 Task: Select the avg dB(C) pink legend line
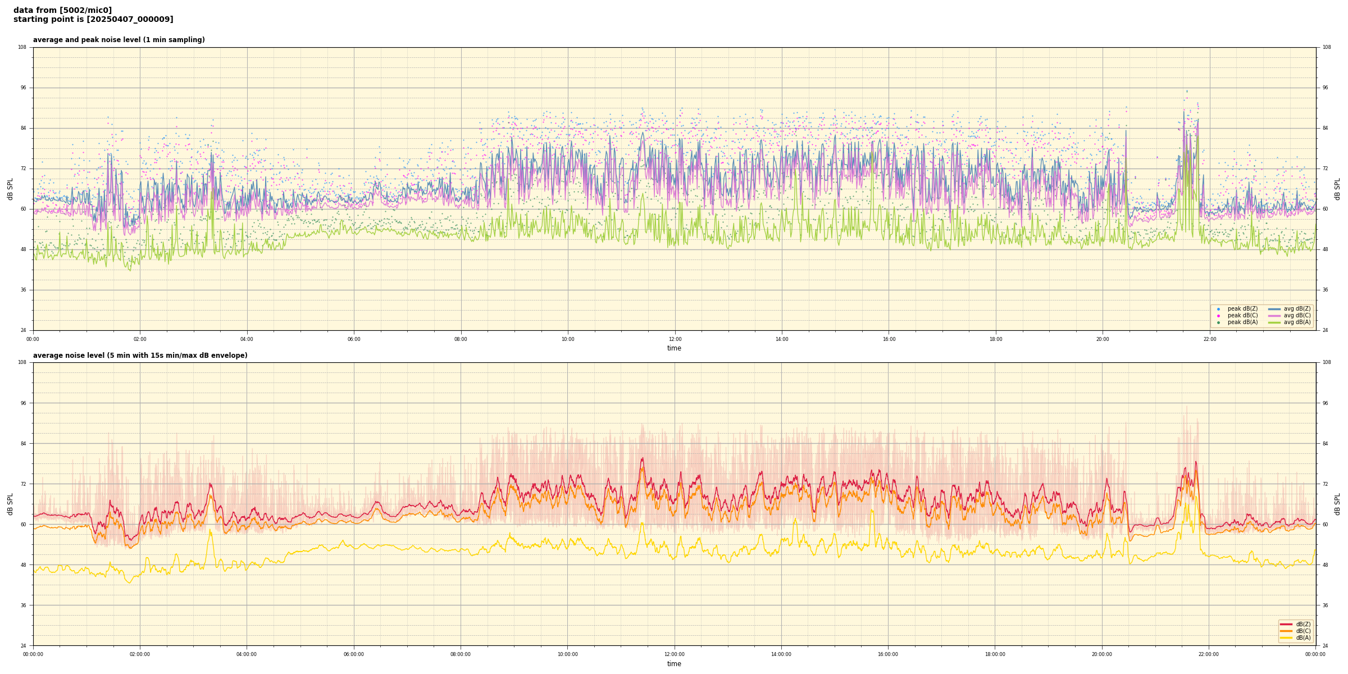(1274, 316)
